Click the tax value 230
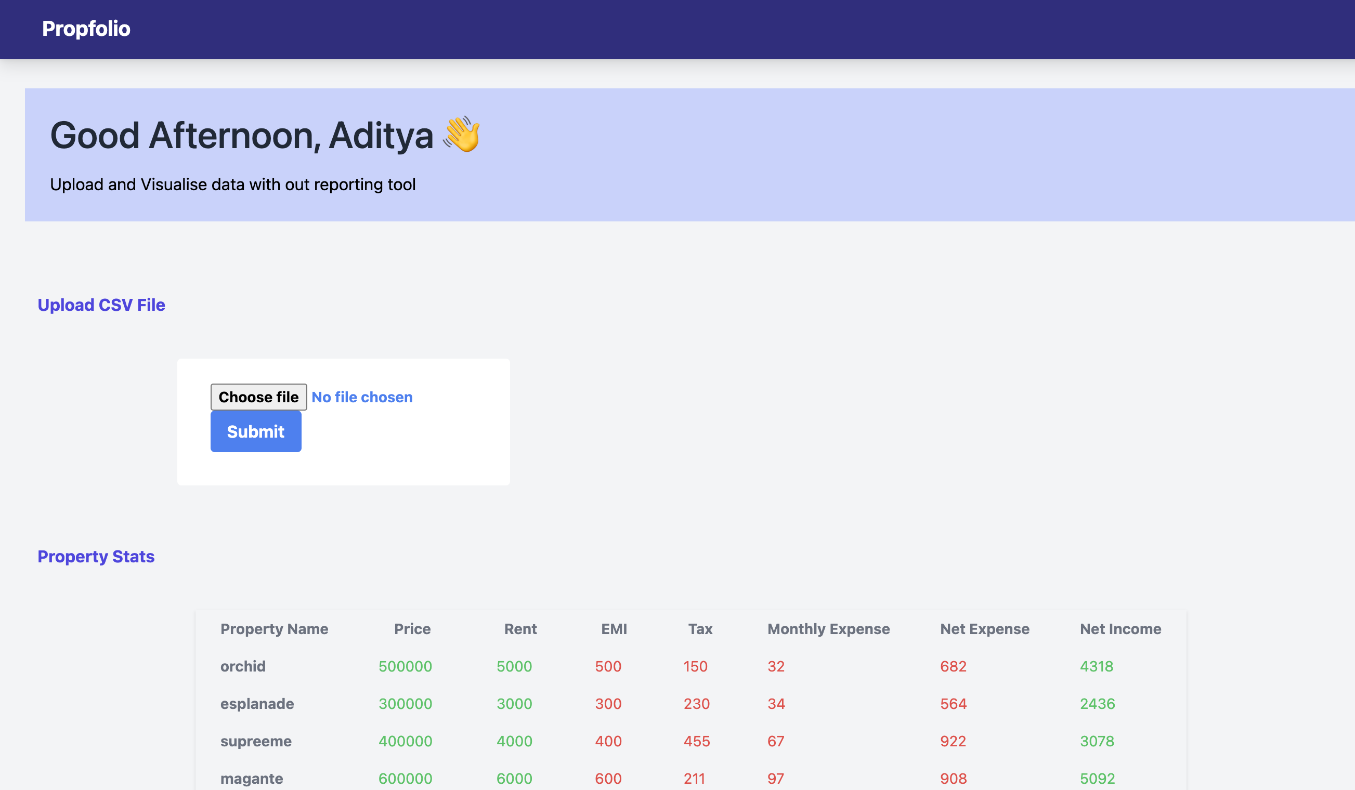The width and height of the screenshot is (1355, 790). pos(697,705)
